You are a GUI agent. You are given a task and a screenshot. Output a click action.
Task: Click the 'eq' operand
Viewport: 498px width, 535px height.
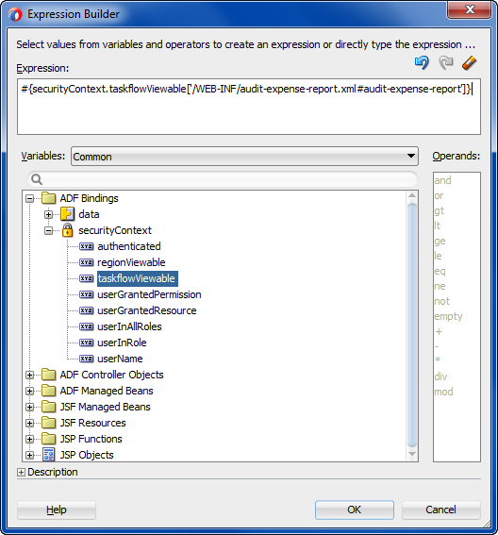[x=440, y=271]
